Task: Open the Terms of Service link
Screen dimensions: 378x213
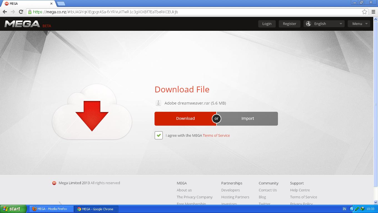Action: [216, 135]
